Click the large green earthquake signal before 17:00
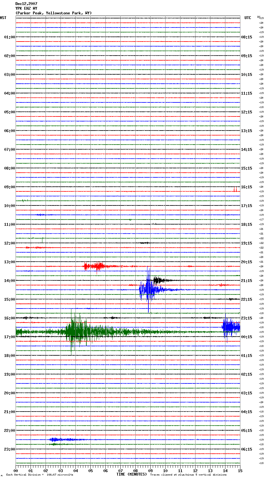This screenshot has width=265, height=479. click(78, 332)
